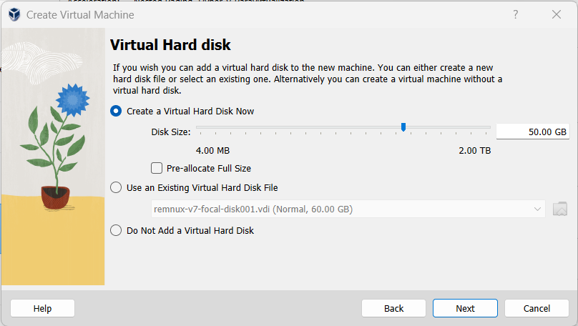The width and height of the screenshot is (578, 326).
Task: Click the Disk Size slider handle
Action: (x=403, y=127)
